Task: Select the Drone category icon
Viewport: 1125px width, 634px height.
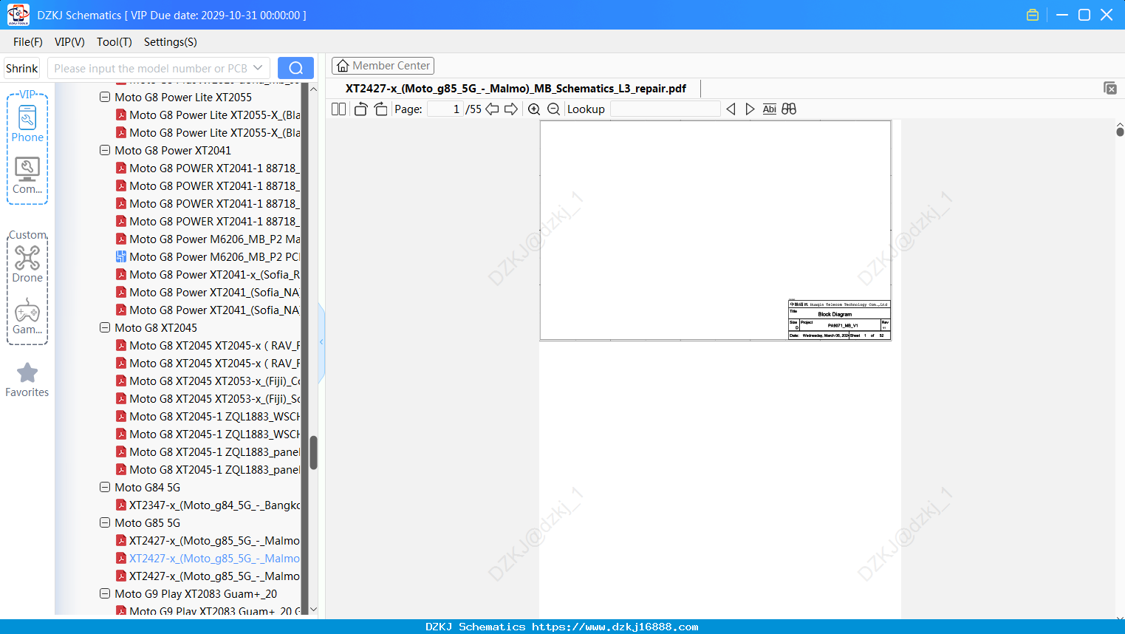Action: [27, 264]
